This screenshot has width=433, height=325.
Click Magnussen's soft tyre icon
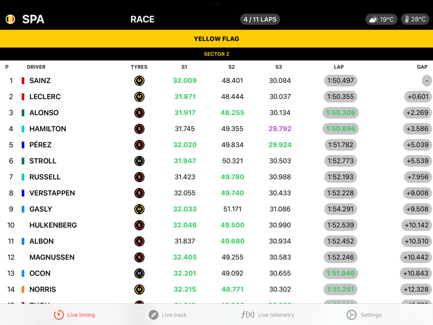click(139, 258)
